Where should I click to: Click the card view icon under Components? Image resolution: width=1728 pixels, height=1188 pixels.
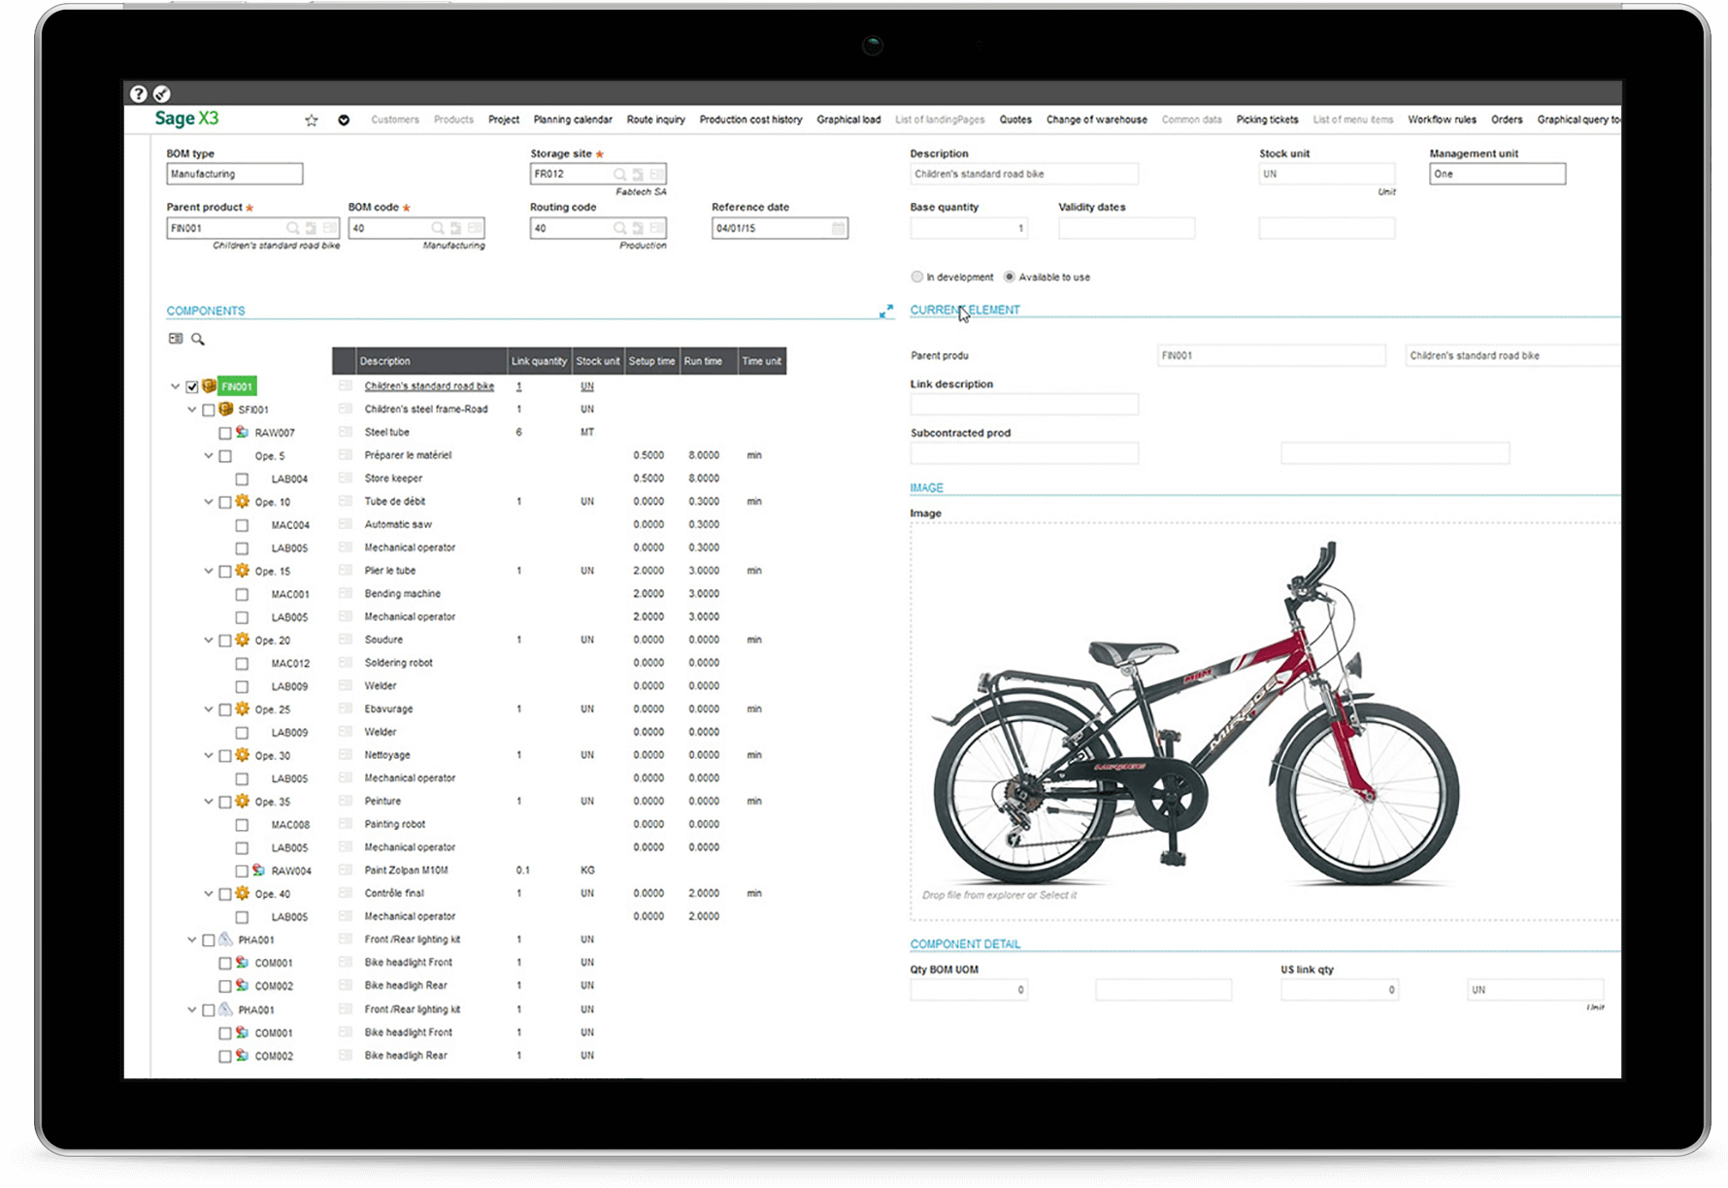(176, 339)
